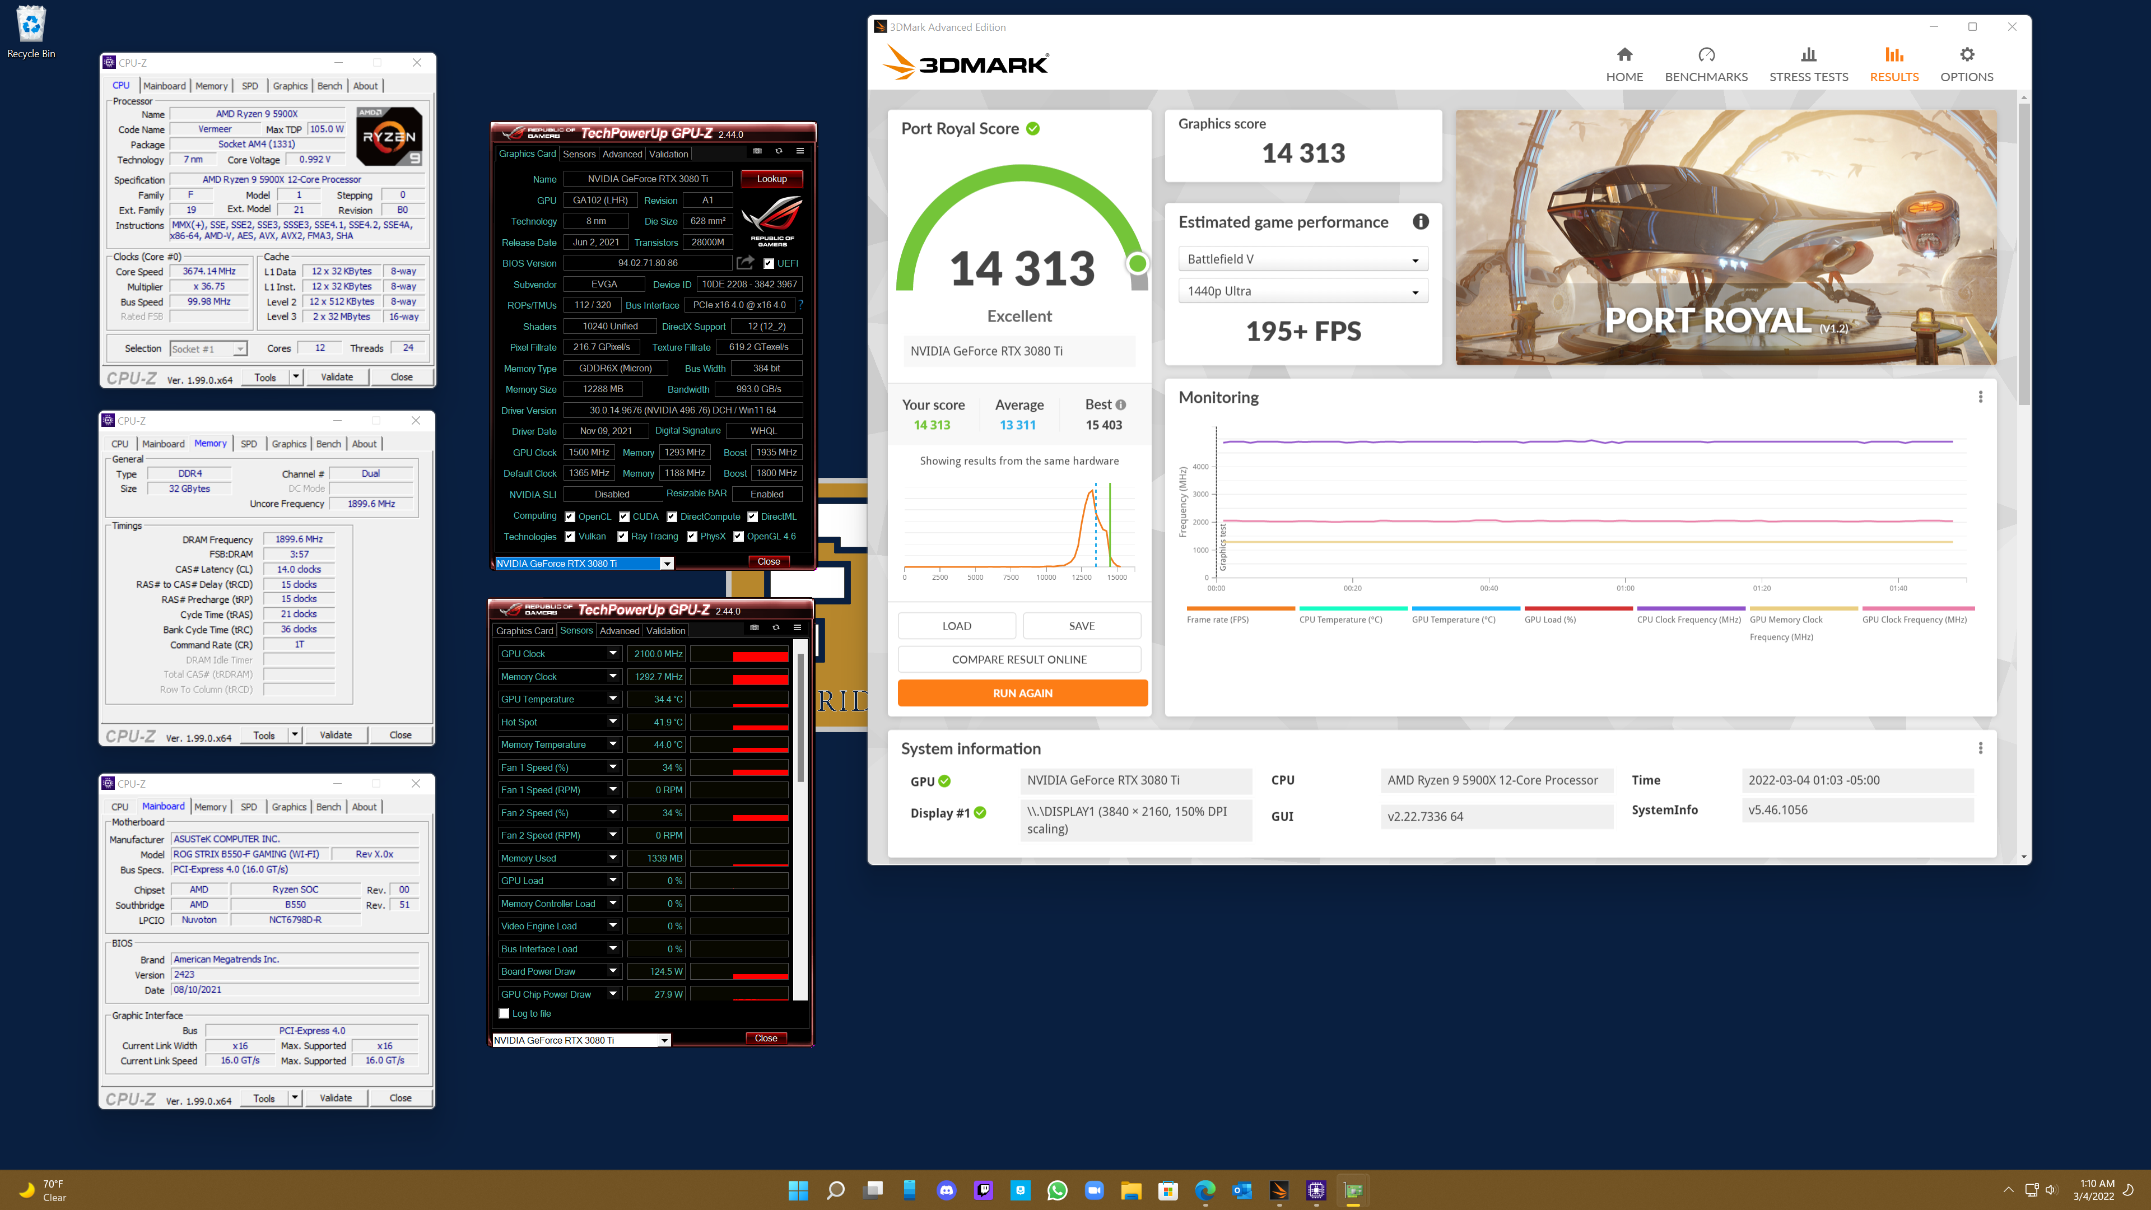Click the 3DMark results vertical scrollbar
Image resolution: width=2151 pixels, height=1210 pixels.
point(2023,254)
